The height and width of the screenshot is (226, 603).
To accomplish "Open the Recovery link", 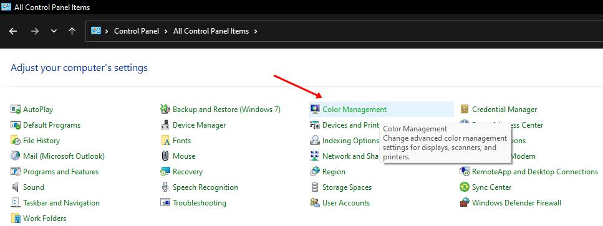I will [188, 171].
